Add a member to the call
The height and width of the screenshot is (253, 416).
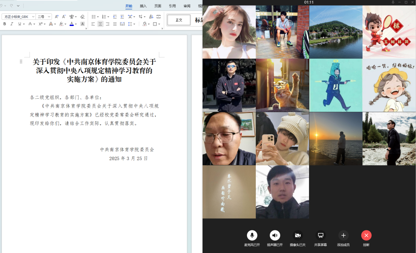coord(343,235)
